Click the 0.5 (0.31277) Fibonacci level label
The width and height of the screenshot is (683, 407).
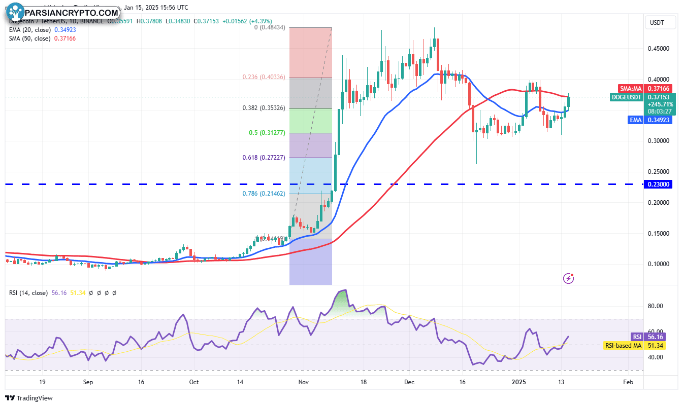click(x=267, y=133)
